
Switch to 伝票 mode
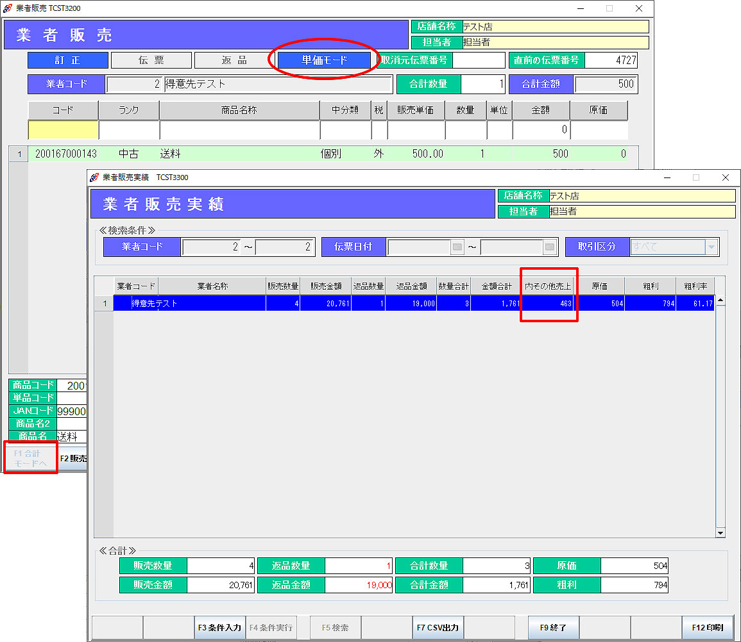pos(151,60)
